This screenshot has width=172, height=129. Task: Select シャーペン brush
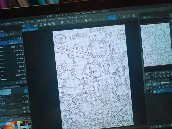click(x=12, y=62)
